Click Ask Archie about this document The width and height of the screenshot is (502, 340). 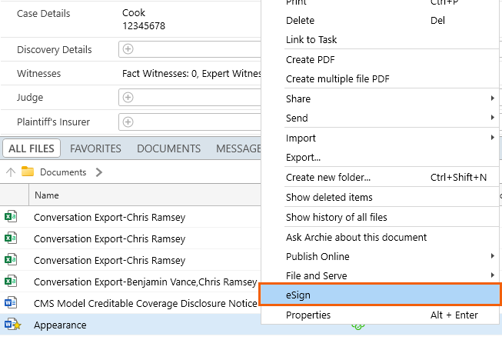(356, 237)
